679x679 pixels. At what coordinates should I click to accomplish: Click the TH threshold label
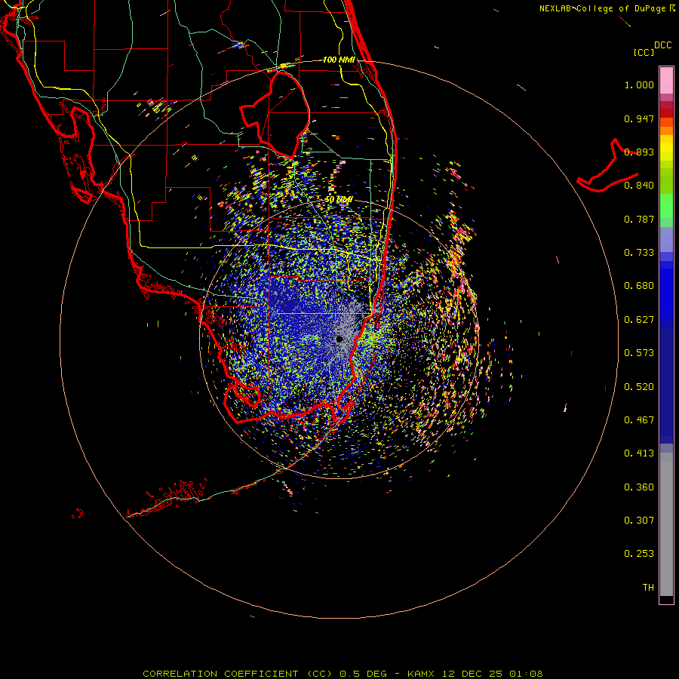pos(648,588)
